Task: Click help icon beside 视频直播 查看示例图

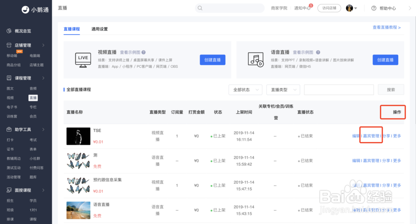Action: pos(144,52)
